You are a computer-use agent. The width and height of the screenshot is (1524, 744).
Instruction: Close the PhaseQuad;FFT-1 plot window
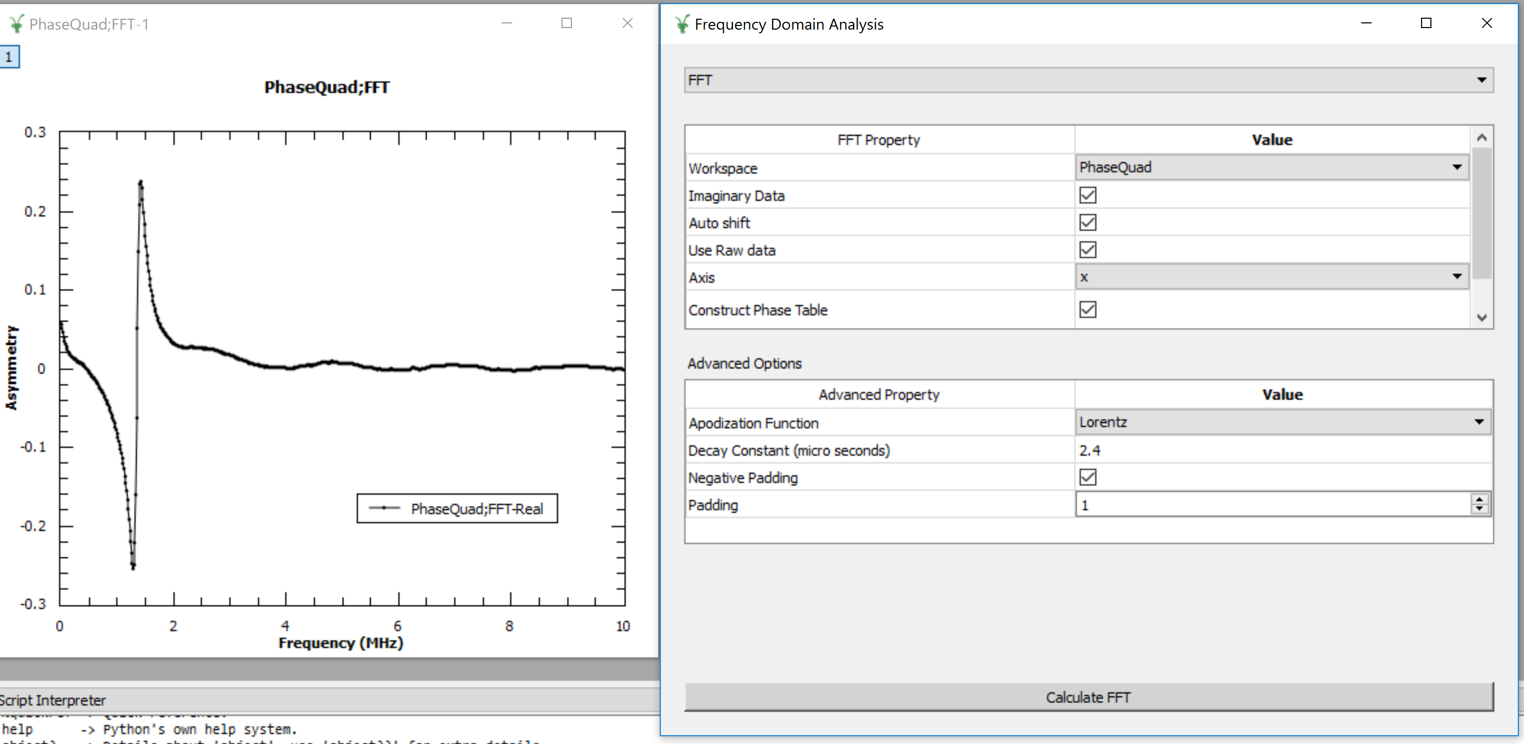point(627,23)
